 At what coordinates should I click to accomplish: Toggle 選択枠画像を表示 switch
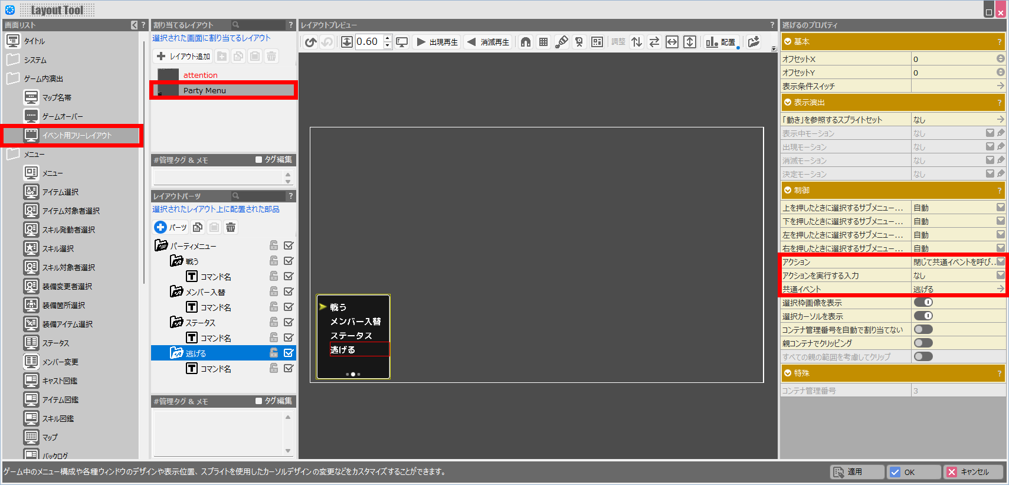(923, 303)
